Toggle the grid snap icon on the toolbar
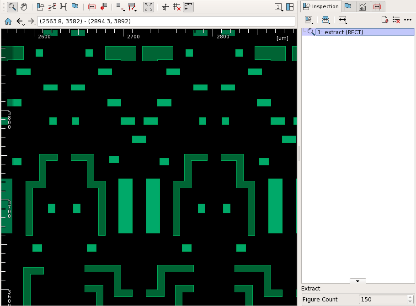The width and height of the screenshot is (416, 306). coord(177,7)
